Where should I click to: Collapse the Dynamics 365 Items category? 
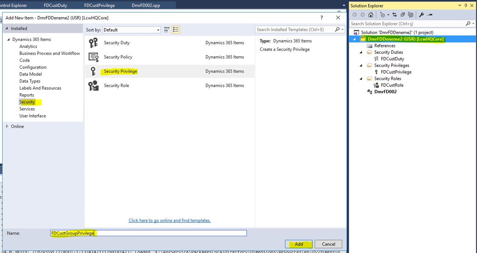click(x=8, y=39)
